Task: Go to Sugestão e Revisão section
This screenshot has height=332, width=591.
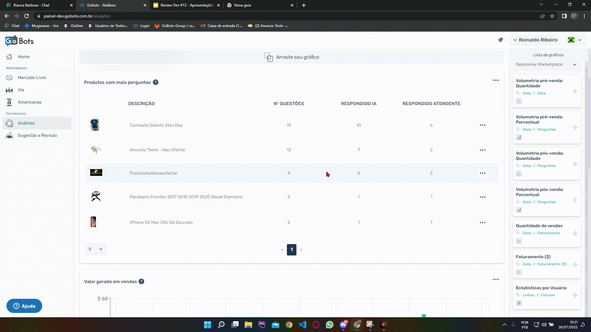Action: [37, 135]
